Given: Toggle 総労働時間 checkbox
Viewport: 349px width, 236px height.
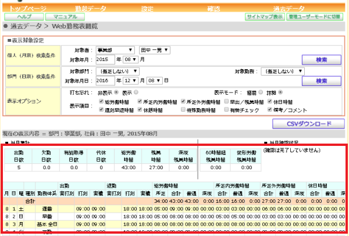Looking at the screenshot, I should 101,101.
